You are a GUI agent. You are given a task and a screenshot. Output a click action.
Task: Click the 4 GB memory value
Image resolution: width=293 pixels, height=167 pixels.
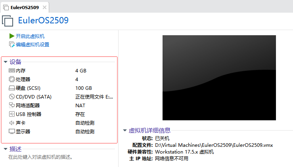click(x=81, y=71)
